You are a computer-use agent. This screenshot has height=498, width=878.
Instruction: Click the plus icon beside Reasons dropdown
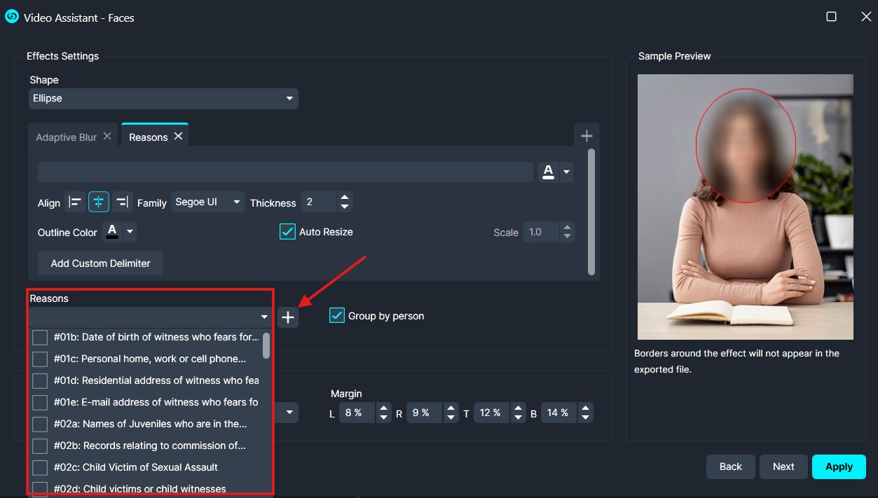[x=287, y=317]
